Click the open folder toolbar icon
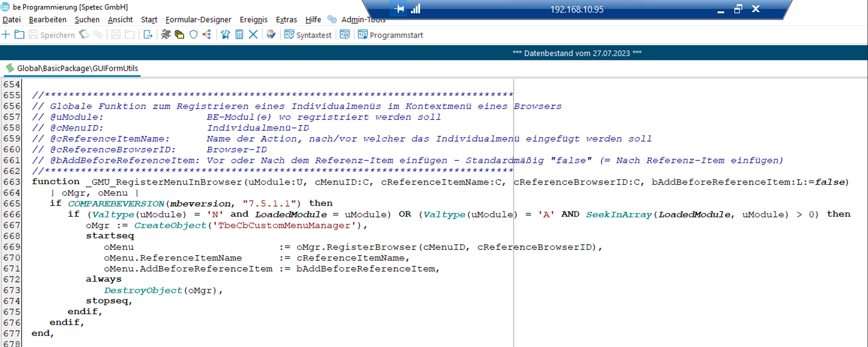868x347 pixels. (x=20, y=34)
